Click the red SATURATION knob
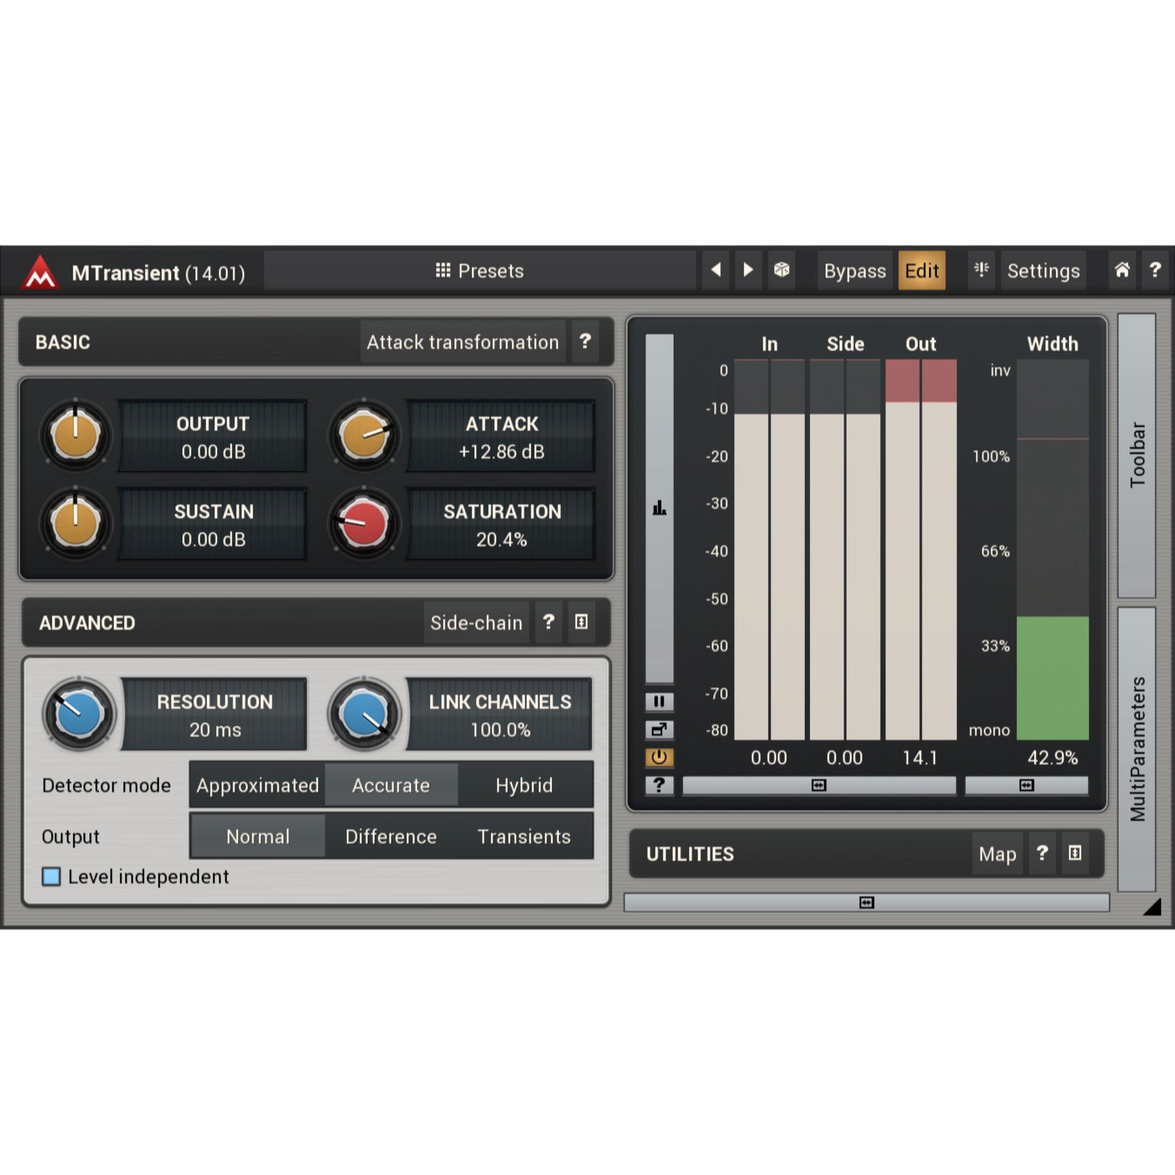This screenshot has width=1175, height=1175. (364, 523)
